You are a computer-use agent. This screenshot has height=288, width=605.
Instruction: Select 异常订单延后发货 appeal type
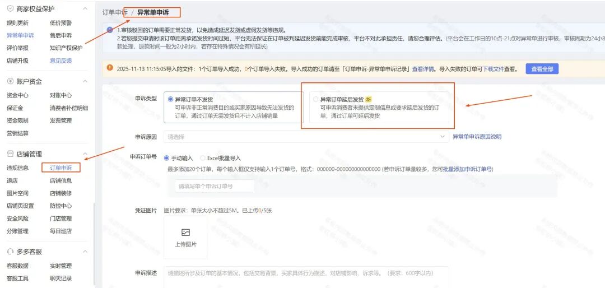(x=315, y=99)
